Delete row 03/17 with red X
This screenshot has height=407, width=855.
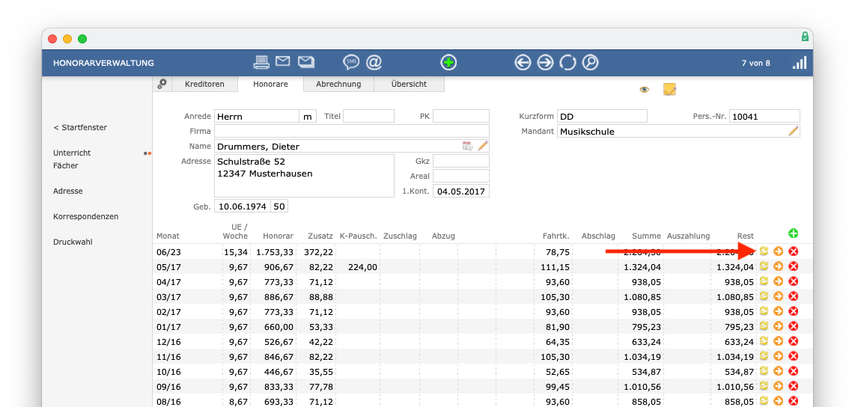pyautogui.click(x=794, y=296)
